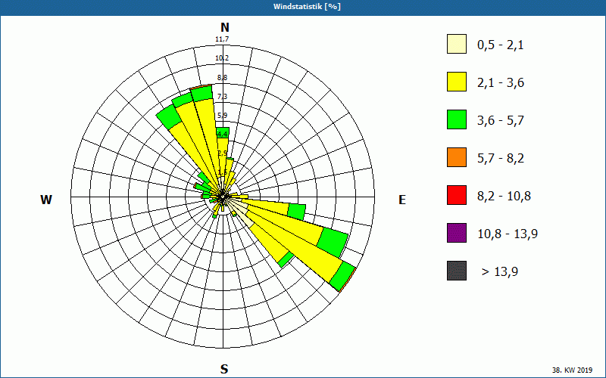The height and width of the screenshot is (378, 606).
Task: Click the S compass label
Action: point(224,369)
